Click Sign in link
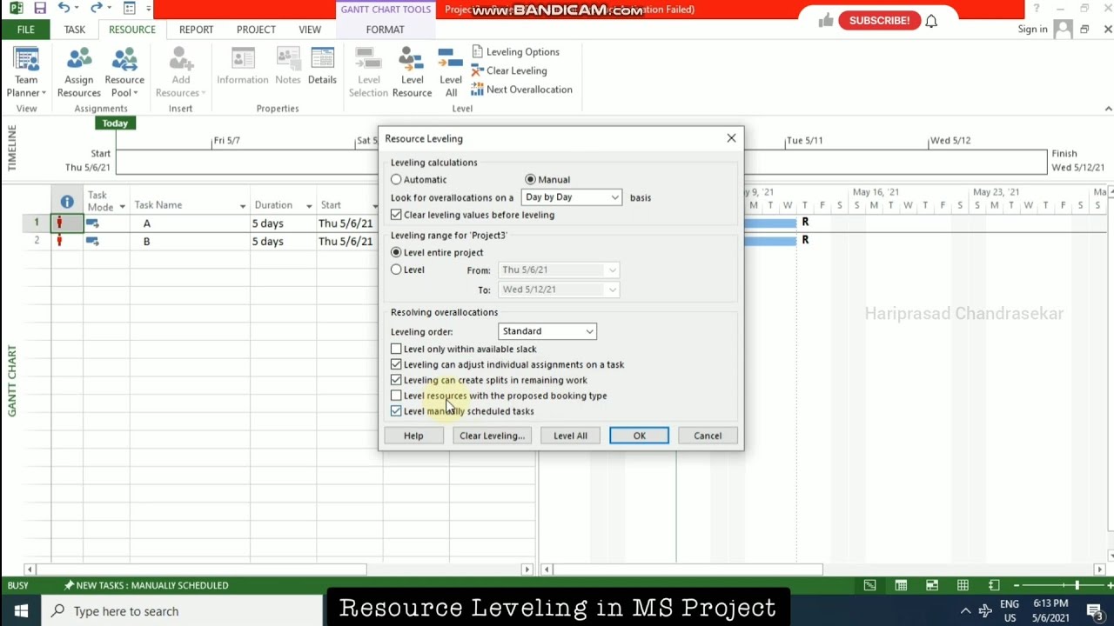 [x=1032, y=30]
